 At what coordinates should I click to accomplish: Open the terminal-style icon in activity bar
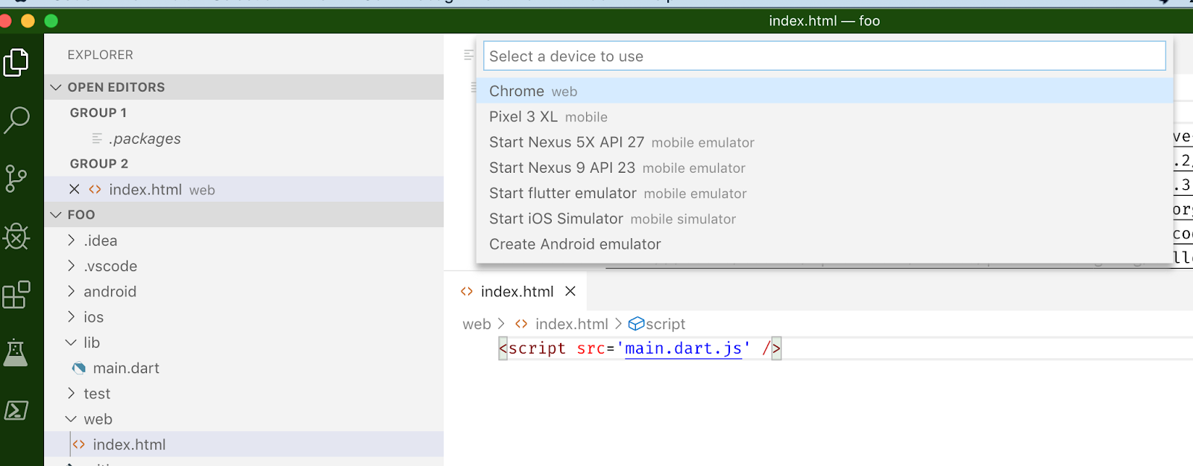click(16, 410)
